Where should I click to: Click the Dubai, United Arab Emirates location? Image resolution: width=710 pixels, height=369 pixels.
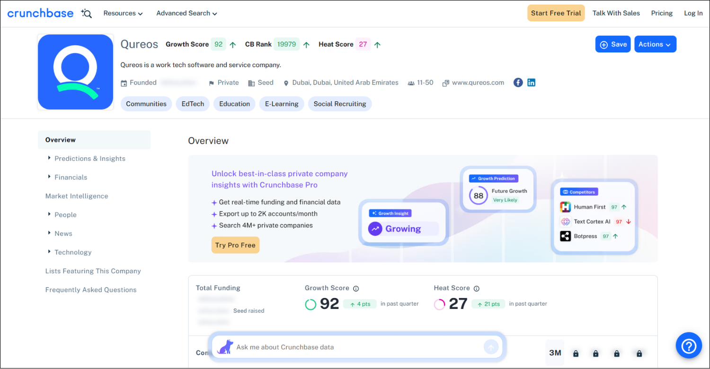tap(346, 83)
